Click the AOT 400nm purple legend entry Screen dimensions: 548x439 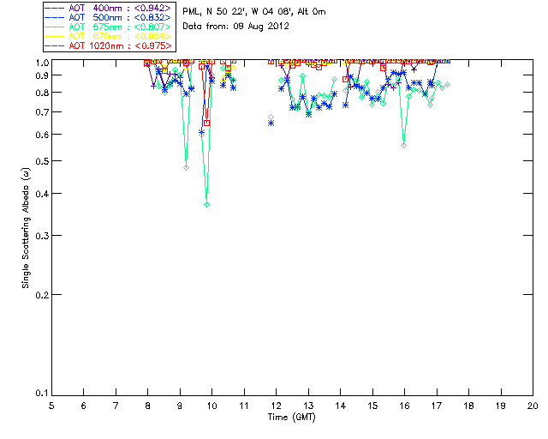point(109,8)
